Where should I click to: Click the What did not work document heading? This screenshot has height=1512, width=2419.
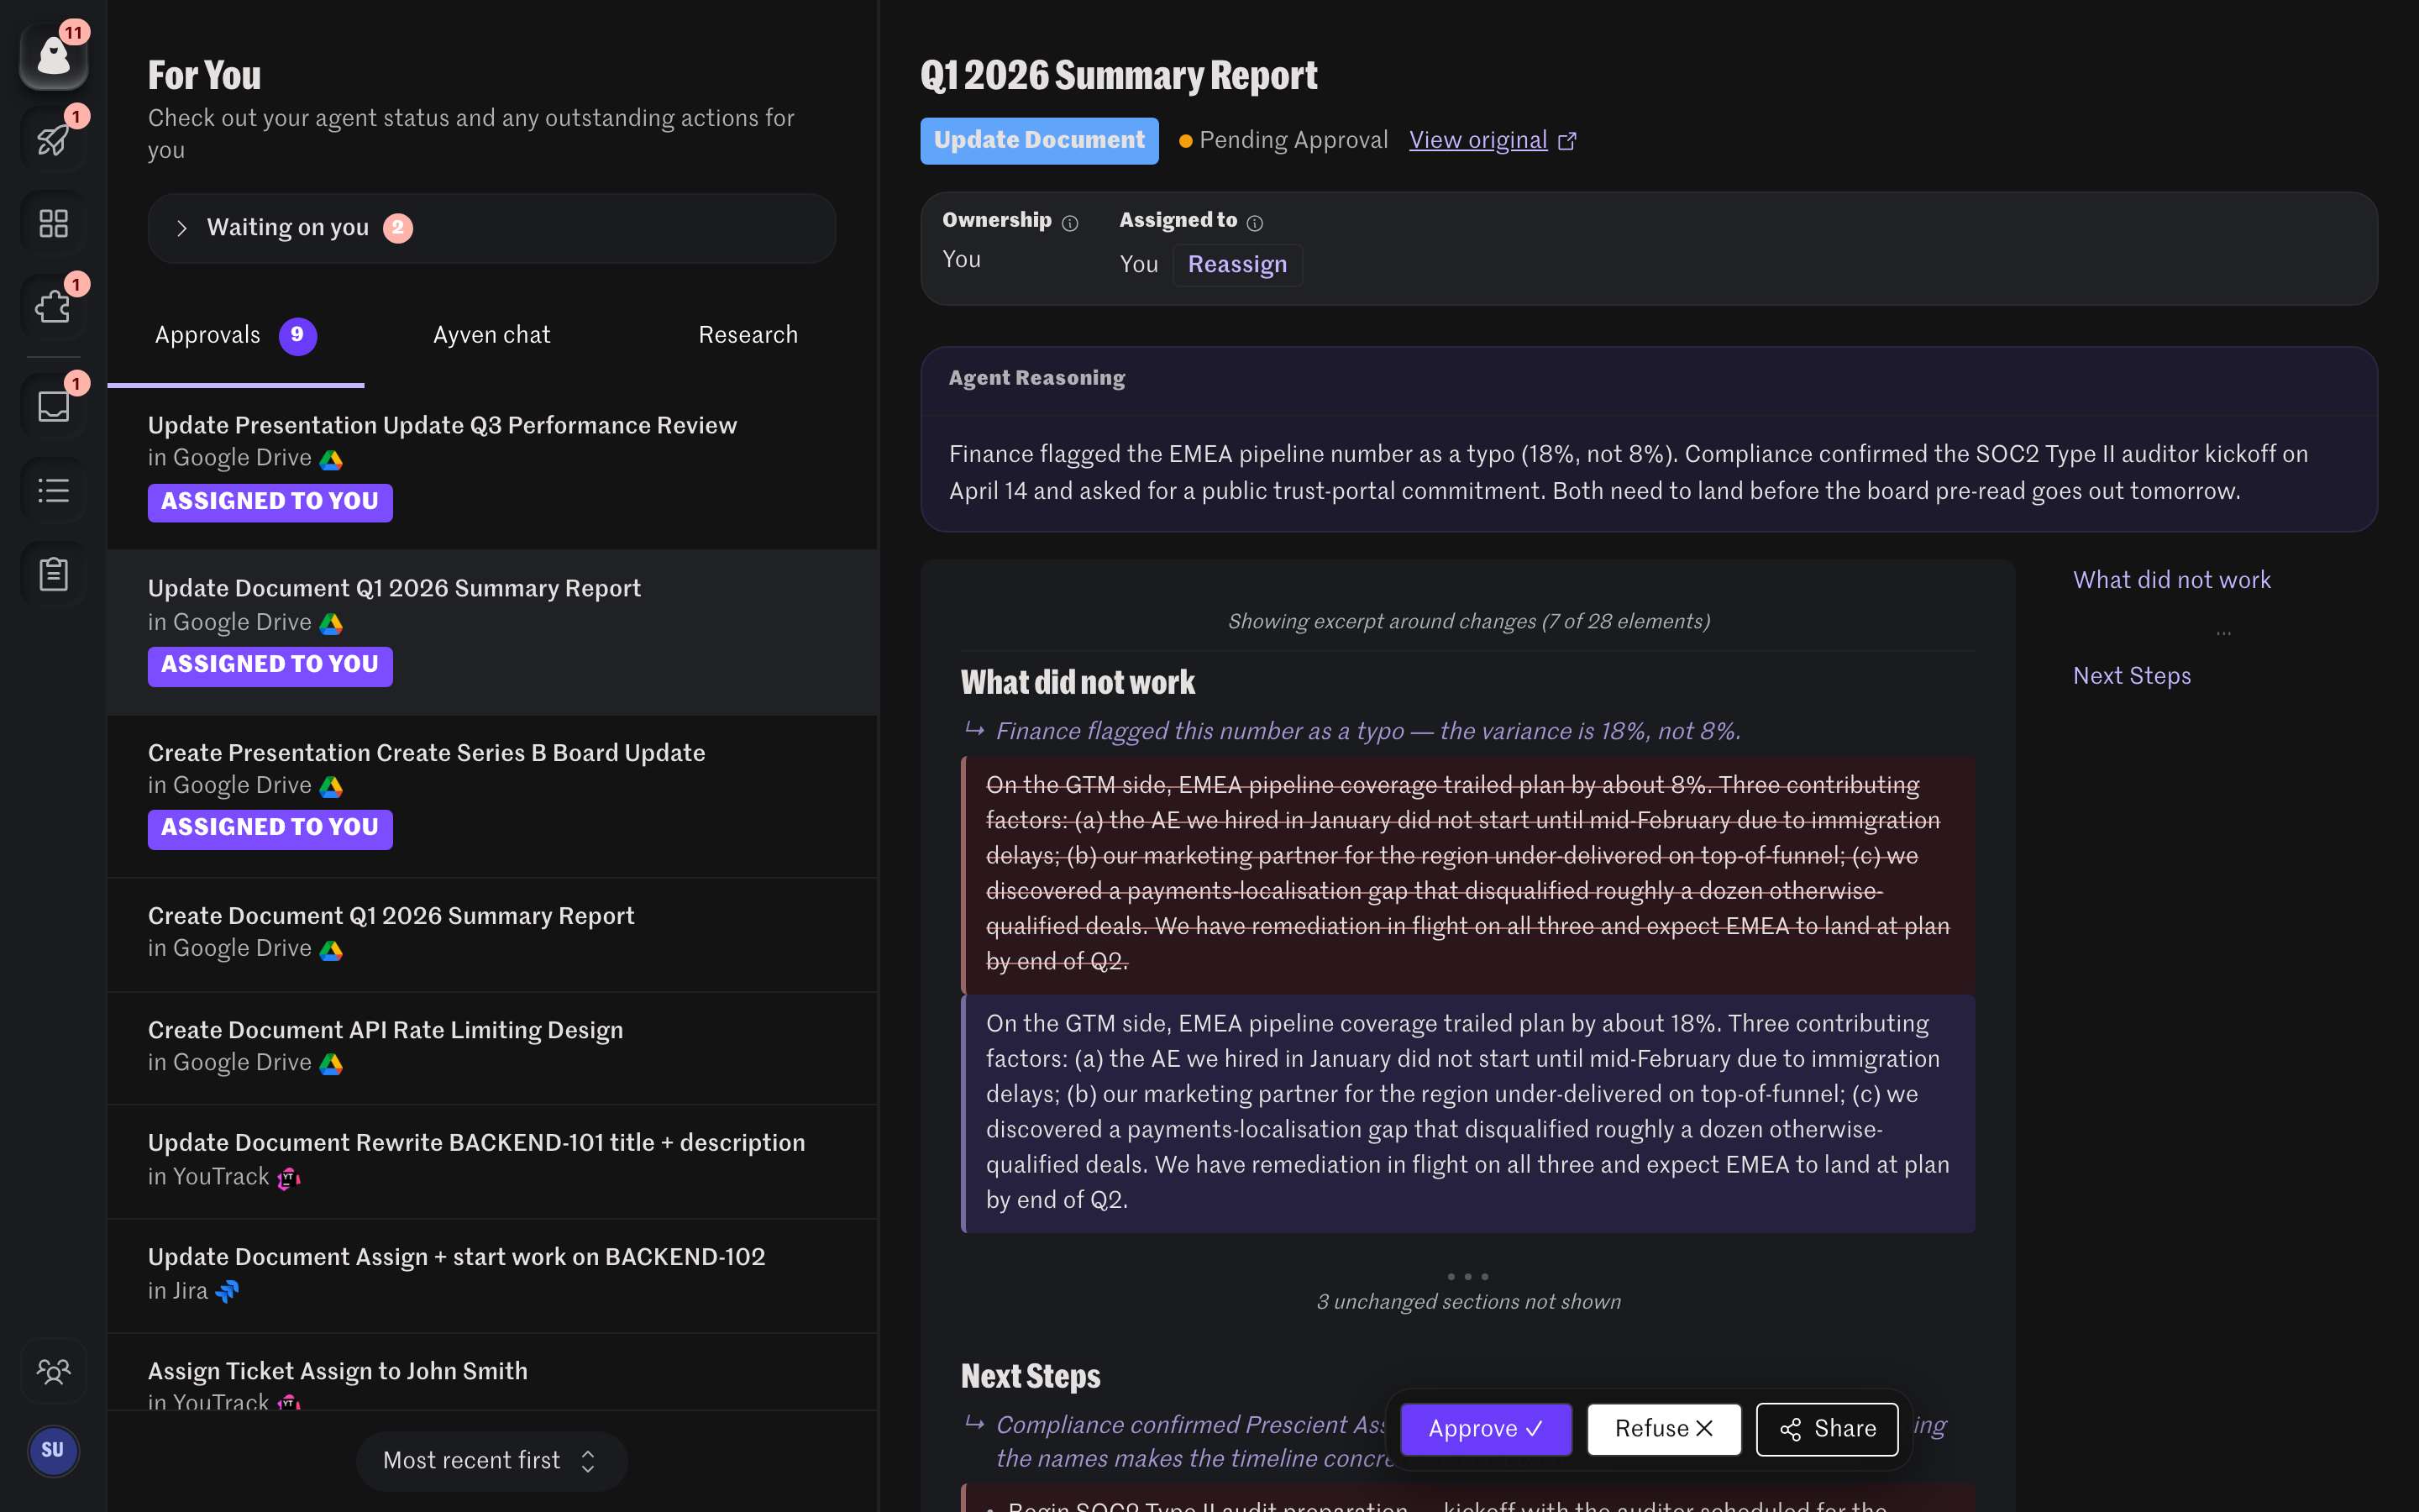tap(1078, 682)
